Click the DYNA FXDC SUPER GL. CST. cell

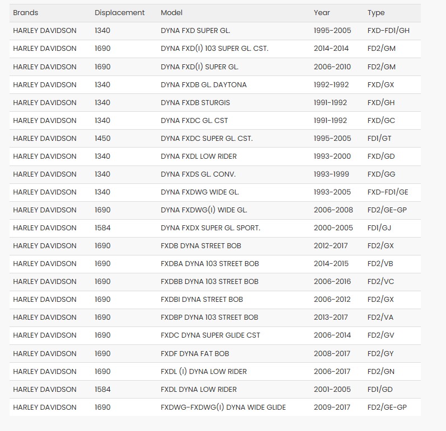(x=206, y=139)
